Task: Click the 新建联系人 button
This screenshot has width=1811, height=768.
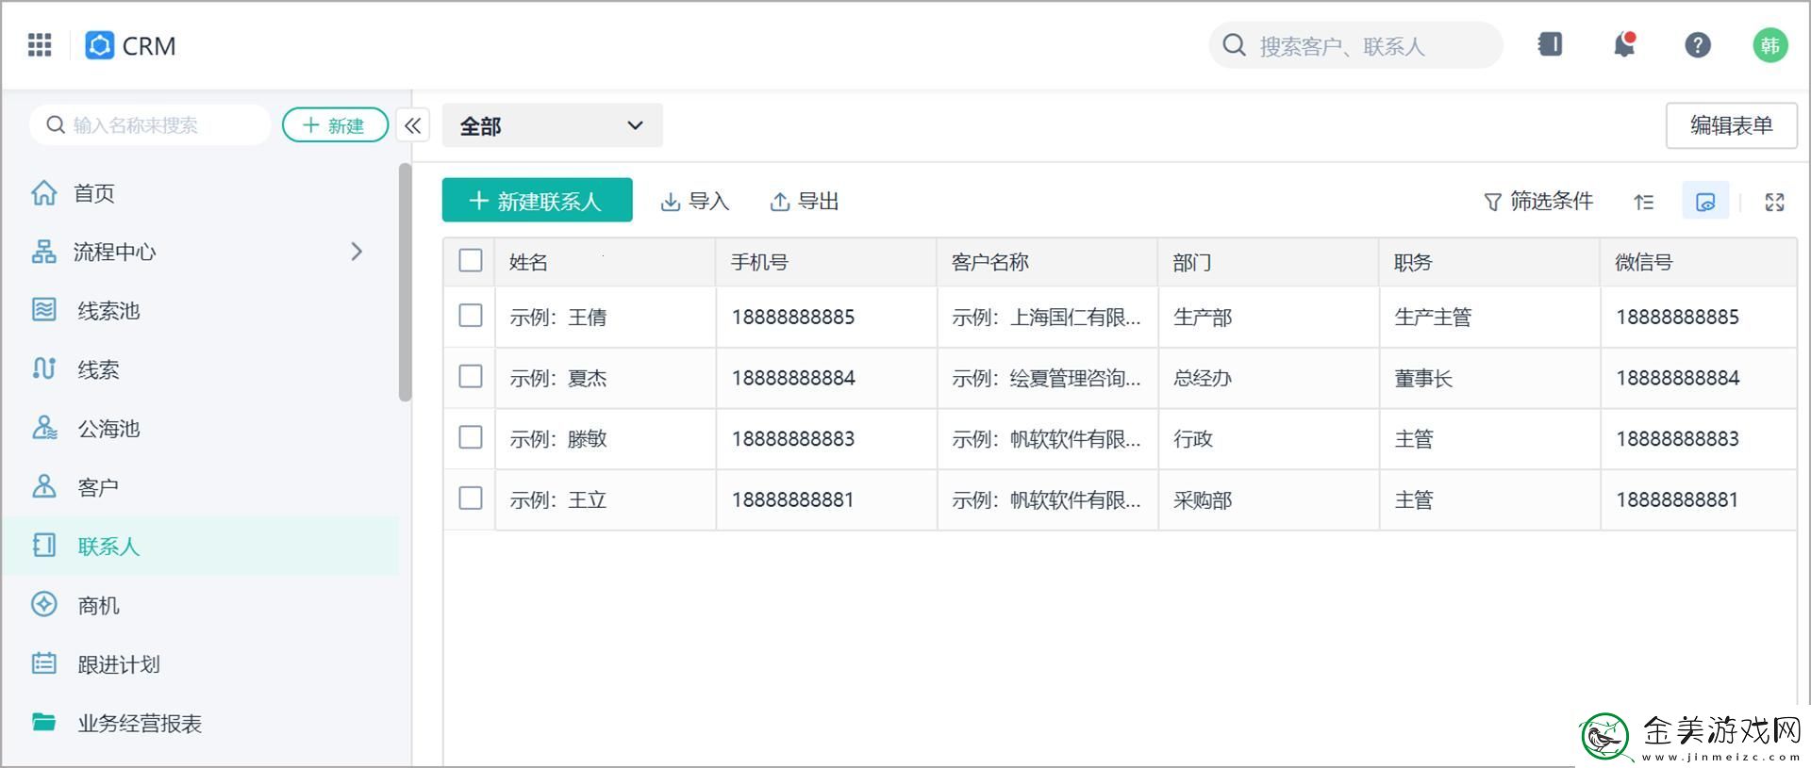Action: [537, 201]
